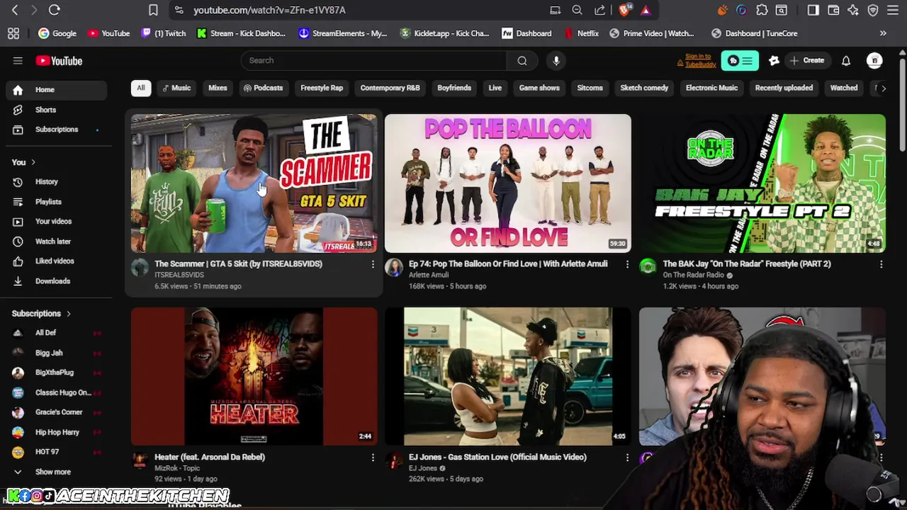Open more options for Ep 74 video
907x510 pixels.
point(627,264)
